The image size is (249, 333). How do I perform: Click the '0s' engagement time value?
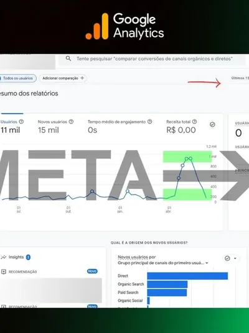[x=92, y=130]
